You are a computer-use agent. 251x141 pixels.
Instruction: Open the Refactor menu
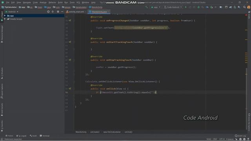tap(52, 2)
